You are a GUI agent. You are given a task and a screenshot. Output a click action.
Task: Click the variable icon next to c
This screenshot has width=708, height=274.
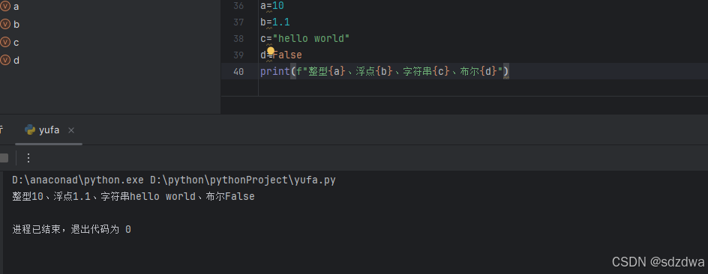[x=5, y=43]
